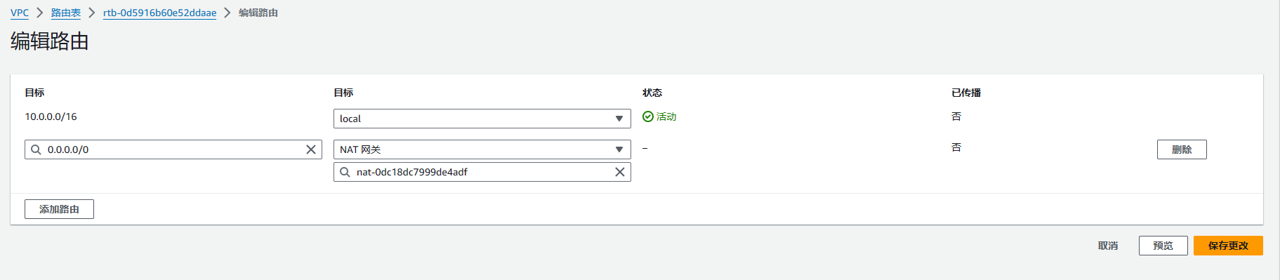
Task: Save routes with 保存更改 button
Action: pos(1228,246)
